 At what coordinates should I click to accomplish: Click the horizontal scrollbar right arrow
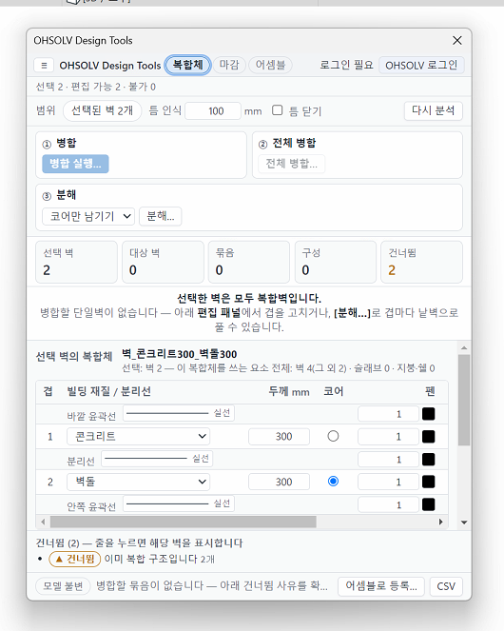[441, 522]
